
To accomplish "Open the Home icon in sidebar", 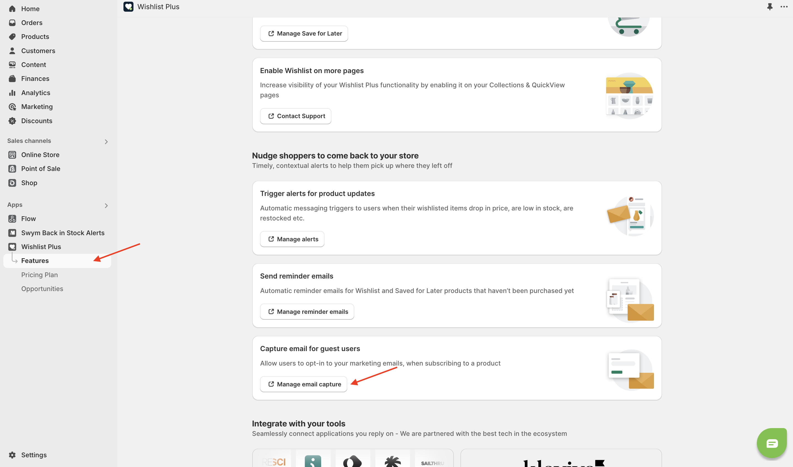I will tap(12, 9).
